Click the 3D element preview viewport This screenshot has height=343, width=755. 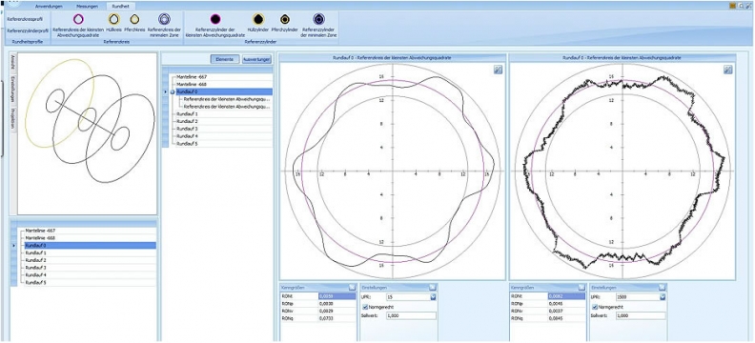click(87, 133)
